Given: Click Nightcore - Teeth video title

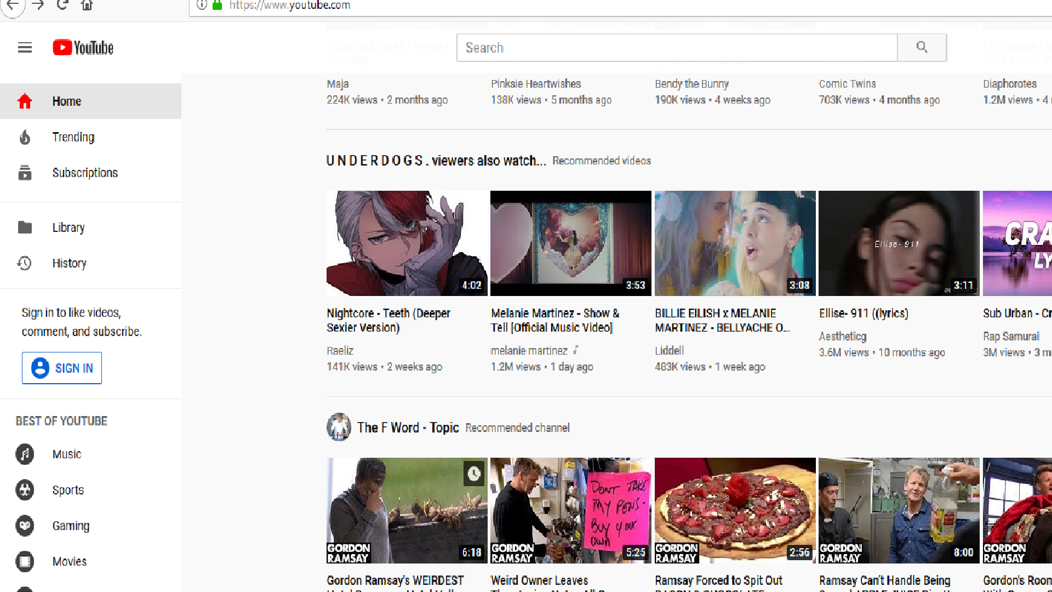Looking at the screenshot, I should 388,320.
